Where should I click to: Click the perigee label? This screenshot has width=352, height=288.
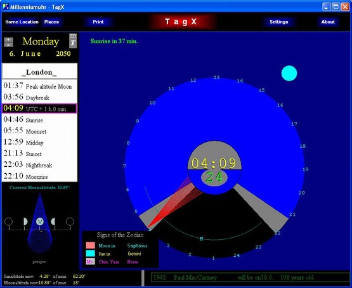[39, 262]
